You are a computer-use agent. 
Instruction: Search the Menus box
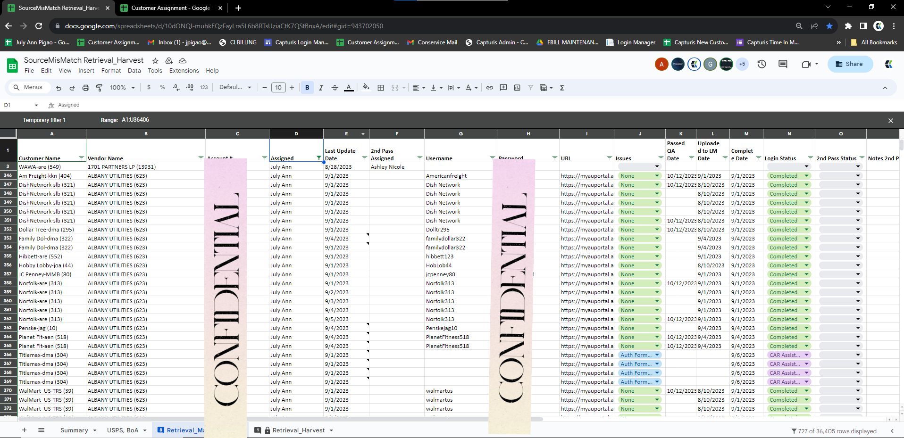(29, 87)
